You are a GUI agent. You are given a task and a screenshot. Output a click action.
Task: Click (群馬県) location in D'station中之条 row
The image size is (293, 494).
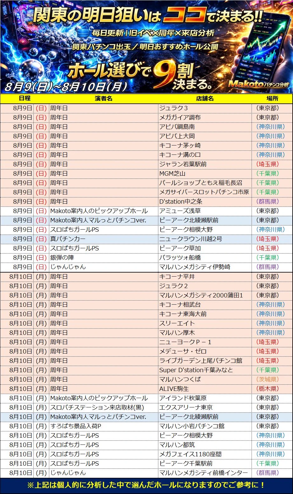point(267,202)
